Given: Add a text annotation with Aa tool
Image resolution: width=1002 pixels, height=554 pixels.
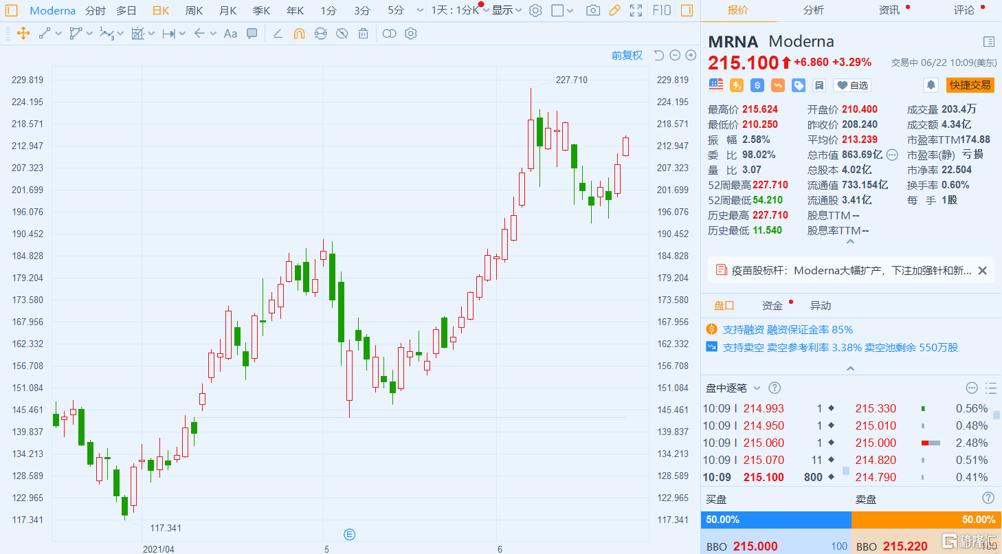Looking at the screenshot, I should tap(231, 33).
